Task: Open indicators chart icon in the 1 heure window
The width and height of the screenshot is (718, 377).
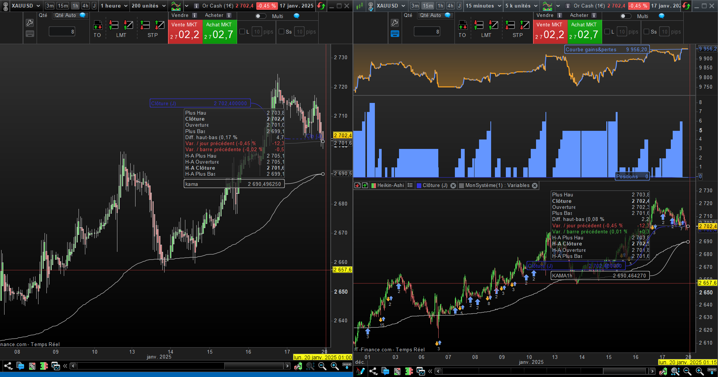Action: (176, 6)
